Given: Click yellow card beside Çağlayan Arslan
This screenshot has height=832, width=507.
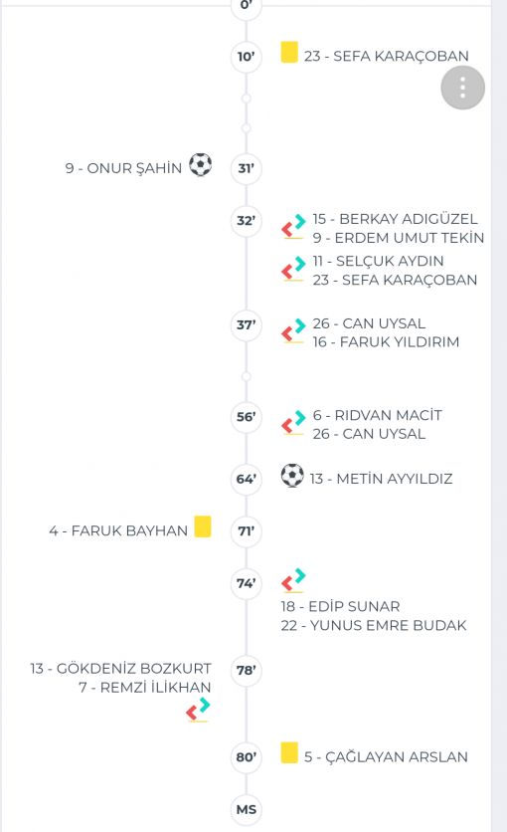Looking at the screenshot, I should (x=289, y=752).
